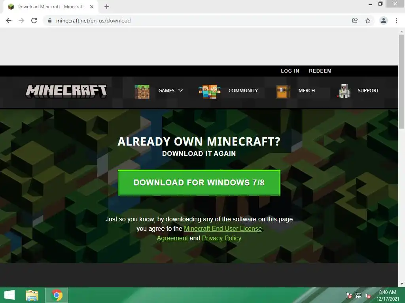This screenshot has height=303, width=405.
Task: Click Download for Windows 7/8 button
Action: [199, 182]
